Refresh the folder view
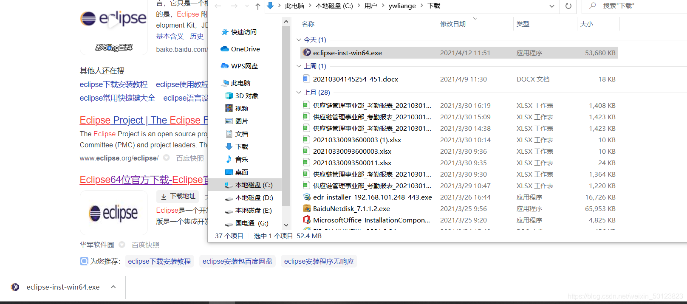 pyautogui.click(x=568, y=6)
